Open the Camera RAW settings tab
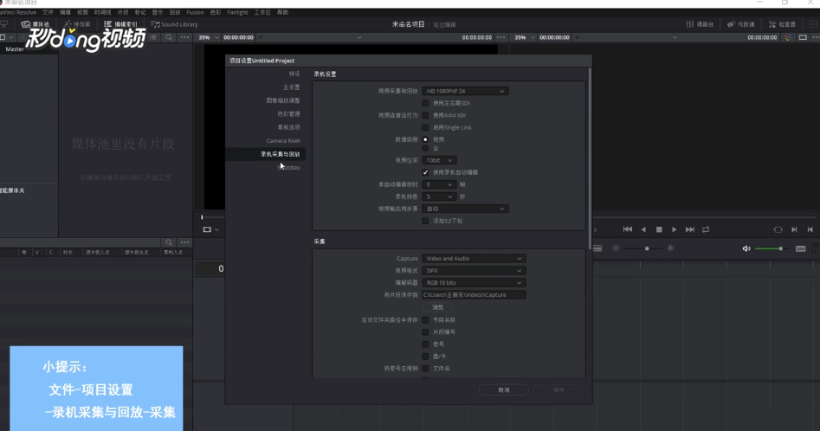This screenshot has width=820, height=431. click(283, 140)
